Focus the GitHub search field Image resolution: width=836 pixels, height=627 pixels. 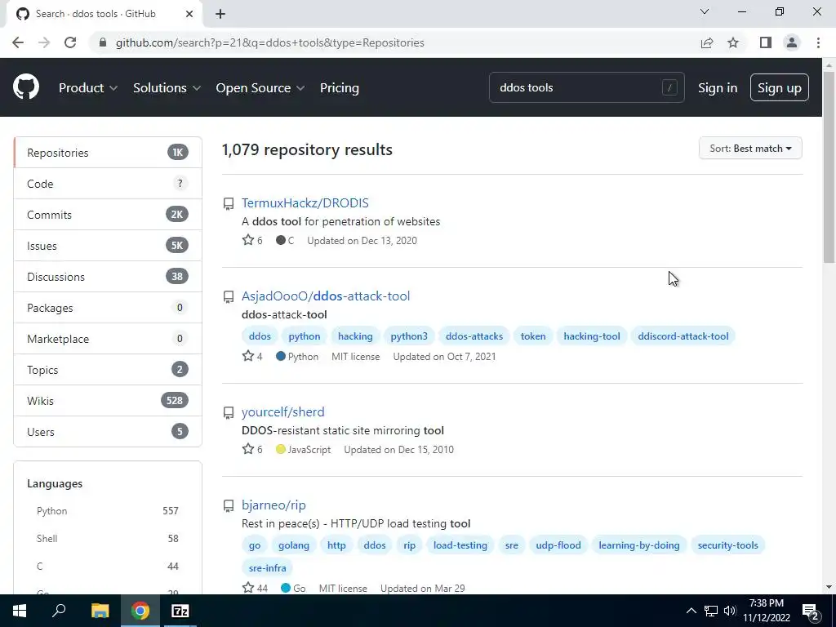(586, 87)
